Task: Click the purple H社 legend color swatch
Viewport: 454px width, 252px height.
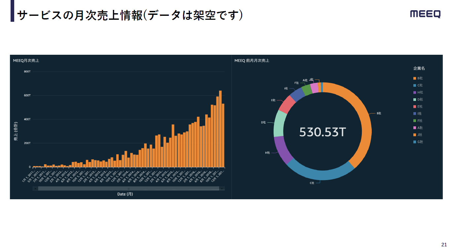Action: click(415, 93)
